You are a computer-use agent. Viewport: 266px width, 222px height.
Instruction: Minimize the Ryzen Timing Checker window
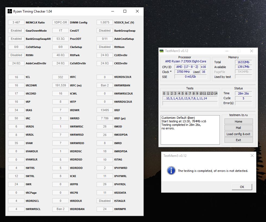tap(113, 11)
